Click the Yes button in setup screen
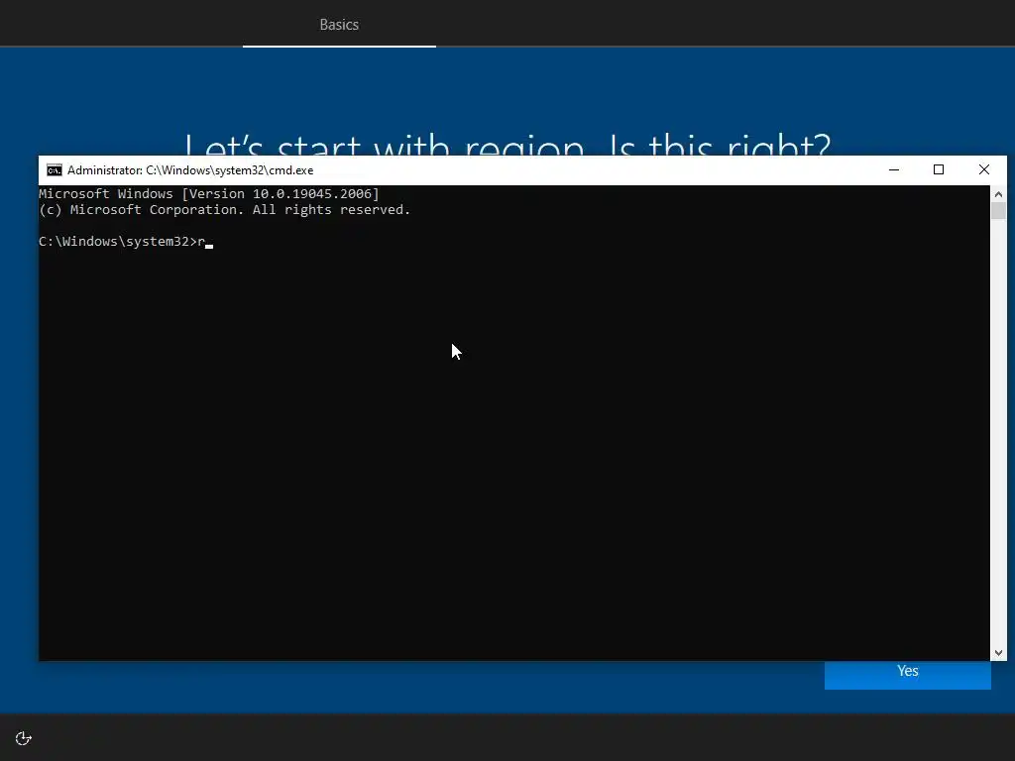The height and width of the screenshot is (761, 1015). 908,674
